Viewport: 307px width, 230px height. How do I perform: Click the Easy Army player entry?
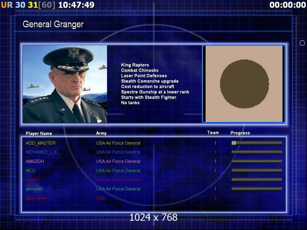tap(36, 198)
